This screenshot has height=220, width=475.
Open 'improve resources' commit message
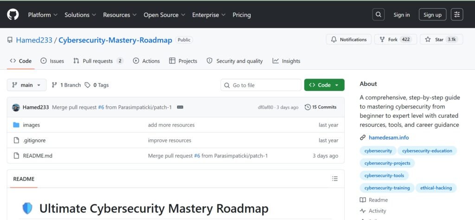[x=170, y=141]
